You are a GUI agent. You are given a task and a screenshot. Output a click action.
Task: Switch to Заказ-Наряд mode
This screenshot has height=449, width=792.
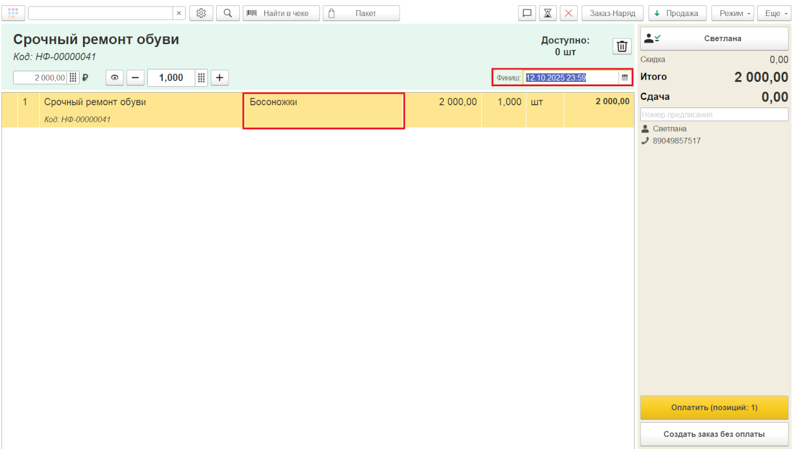[x=612, y=13]
